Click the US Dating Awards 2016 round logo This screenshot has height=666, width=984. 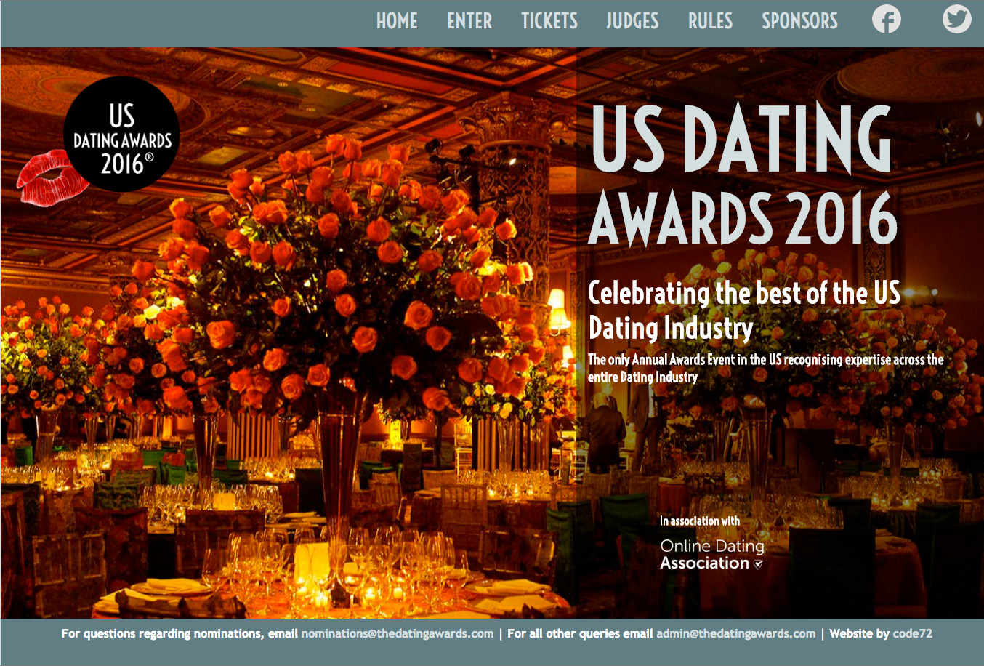click(121, 135)
